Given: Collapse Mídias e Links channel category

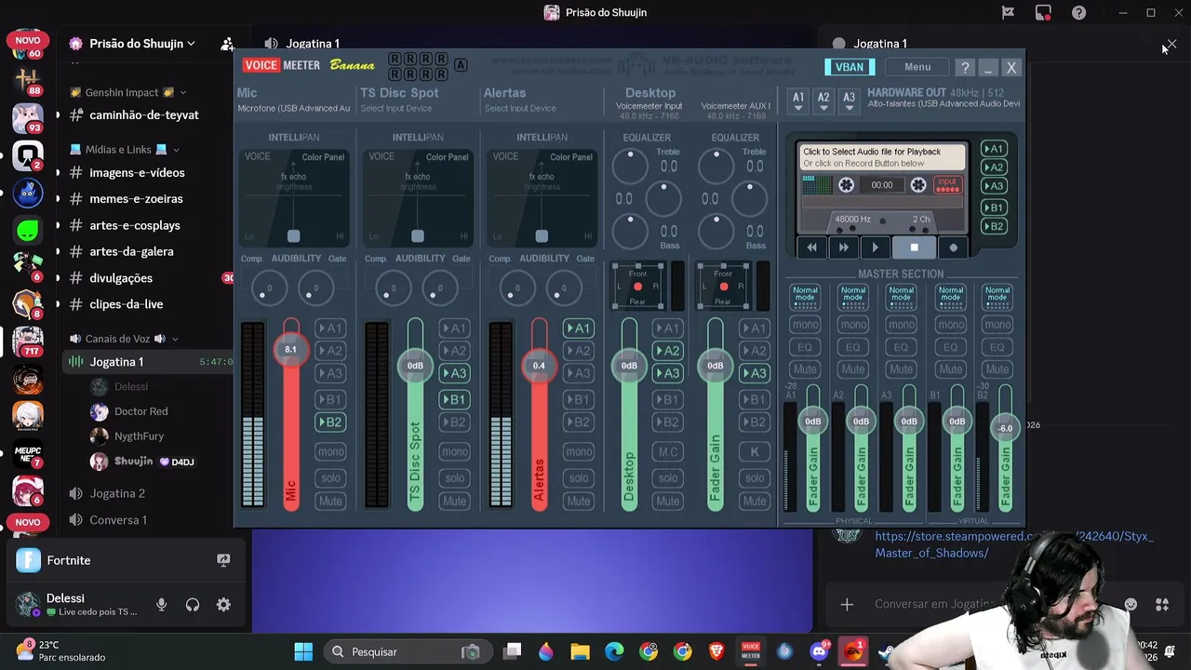Looking at the screenshot, I should (125, 150).
